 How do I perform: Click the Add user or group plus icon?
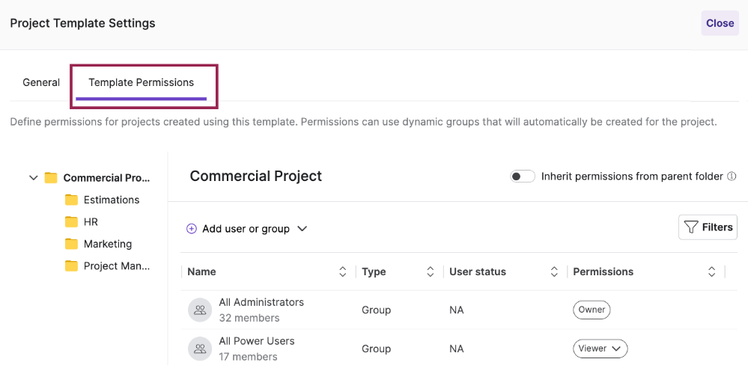pyautogui.click(x=191, y=229)
